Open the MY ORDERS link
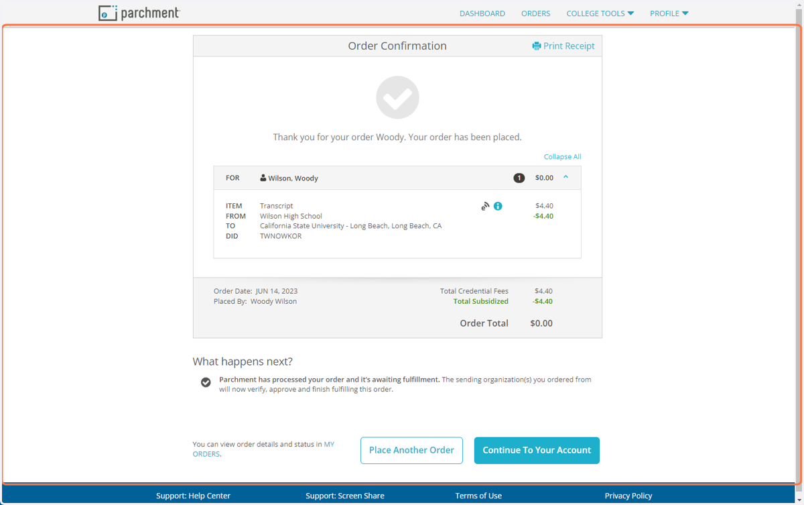 263,449
